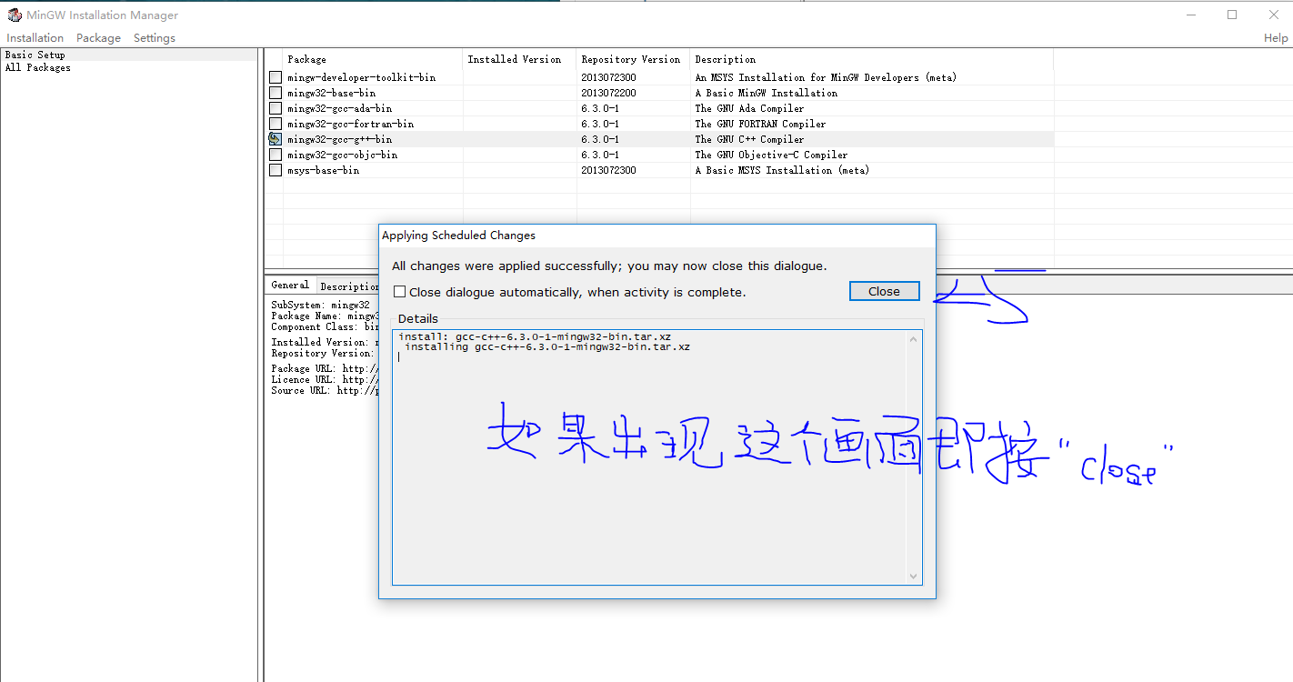Image resolution: width=1293 pixels, height=682 pixels.
Task: Select the mingw-developer-toolkit-bin package name
Action: coord(361,77)
